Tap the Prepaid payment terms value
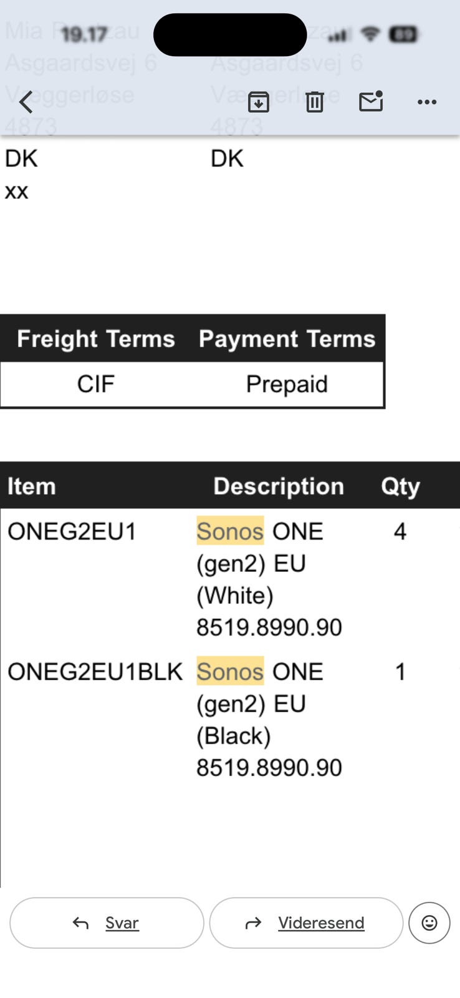 click(287, 384)
